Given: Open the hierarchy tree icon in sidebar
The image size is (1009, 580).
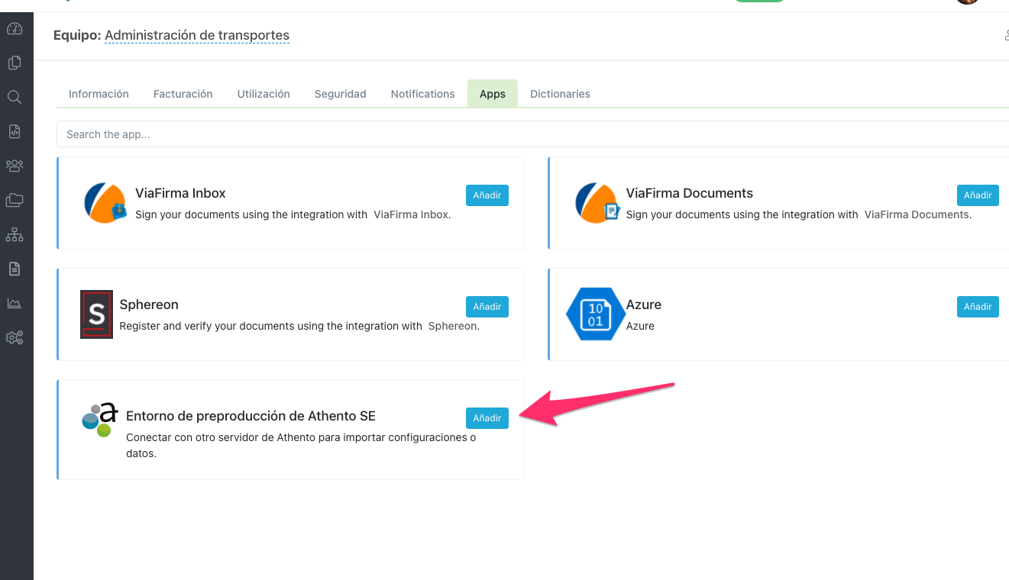Looking at the screenshot, I should 15,234.
